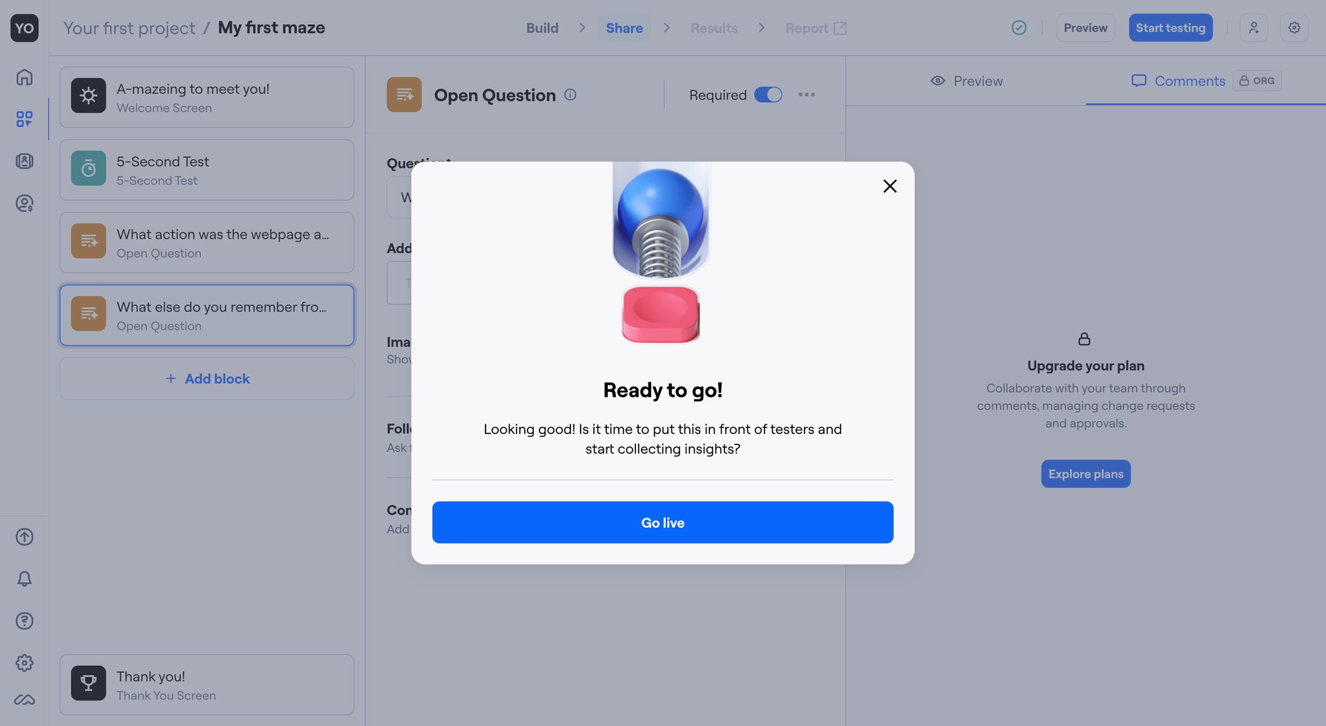
Task: Open the notifications bell
Action: [x=24, y=579]
